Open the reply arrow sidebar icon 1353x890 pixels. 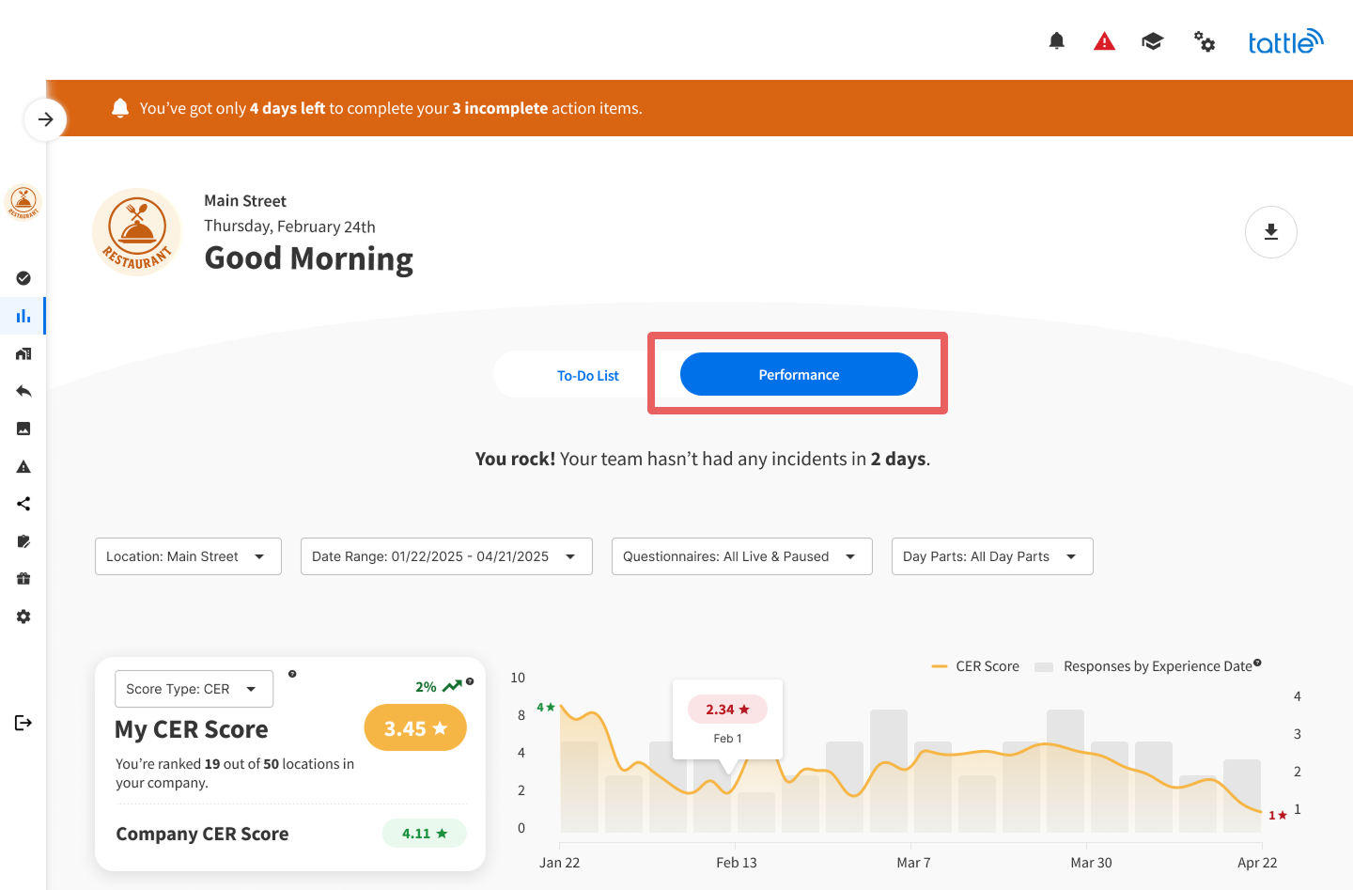(23, 391)
